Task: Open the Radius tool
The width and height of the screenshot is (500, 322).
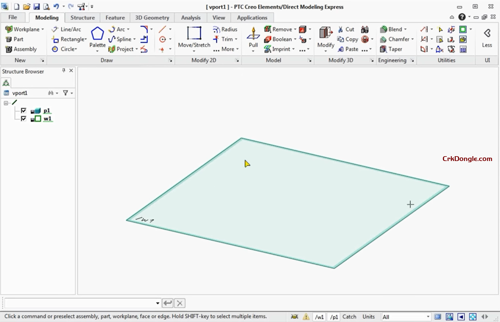Action: 225,29
